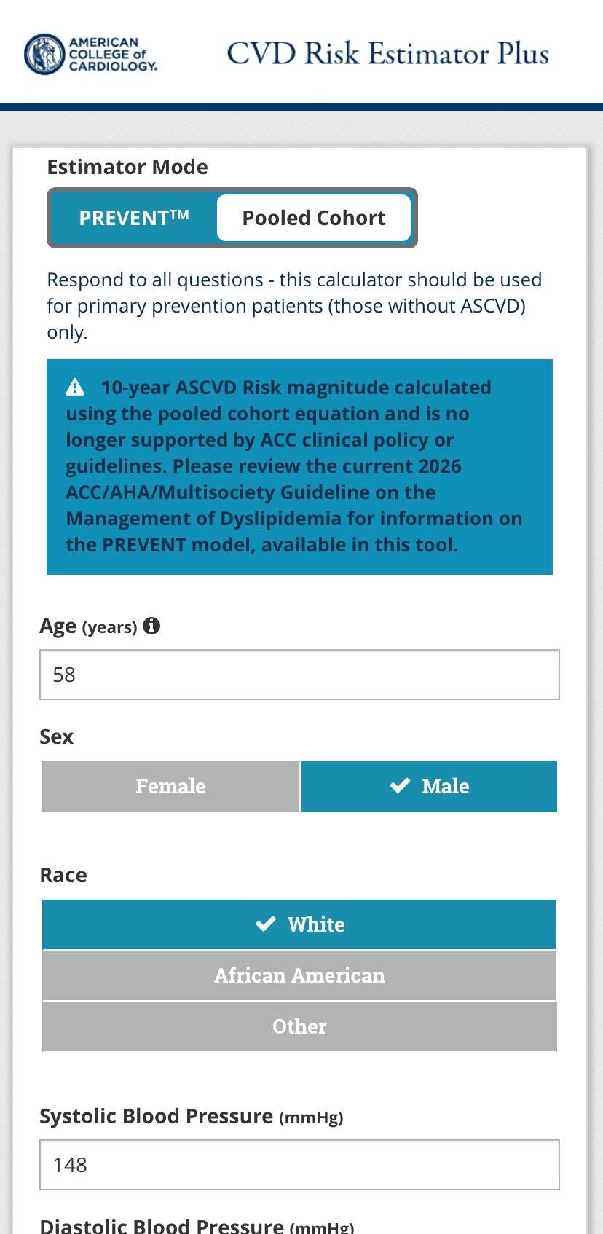Select Female for patient sex
This screenshot has width=603, height=1234.
click(170, 786)
